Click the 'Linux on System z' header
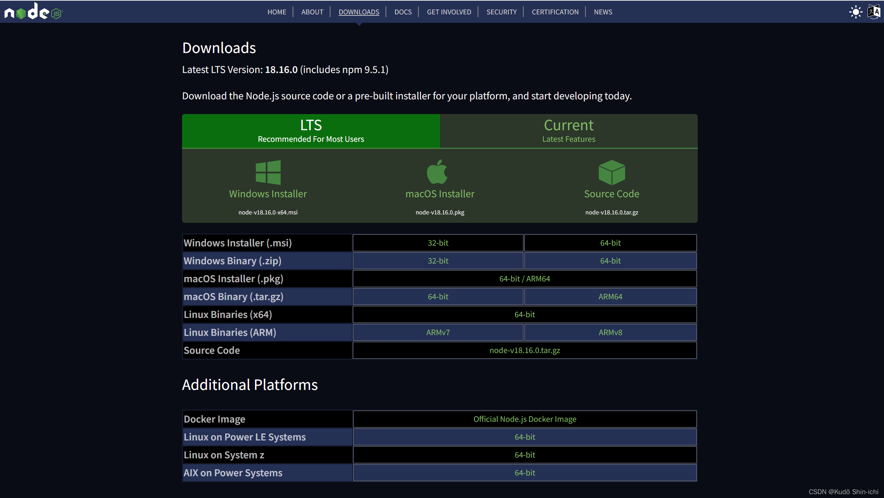This screenshot has width=884, height=498. tap(267, 455)
